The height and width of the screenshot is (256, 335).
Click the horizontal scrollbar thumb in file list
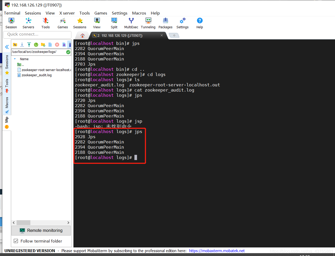click(23, 223)
